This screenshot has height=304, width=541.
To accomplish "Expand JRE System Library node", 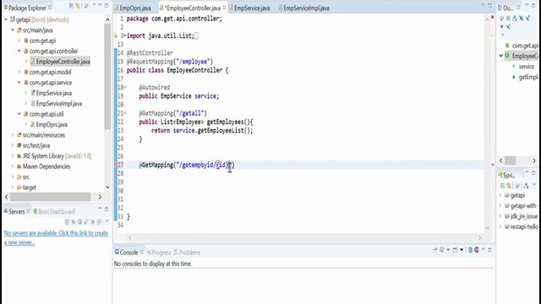I will [x=13, y=156].
